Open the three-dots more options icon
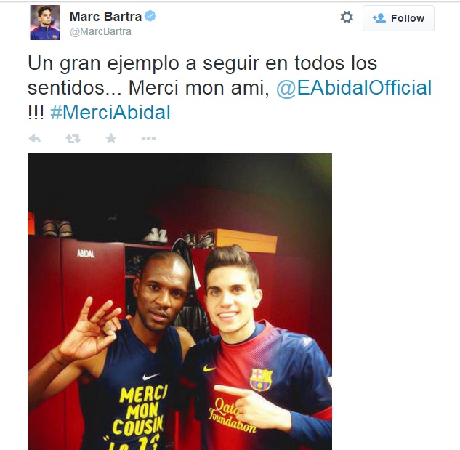 [x=148, y=138]
